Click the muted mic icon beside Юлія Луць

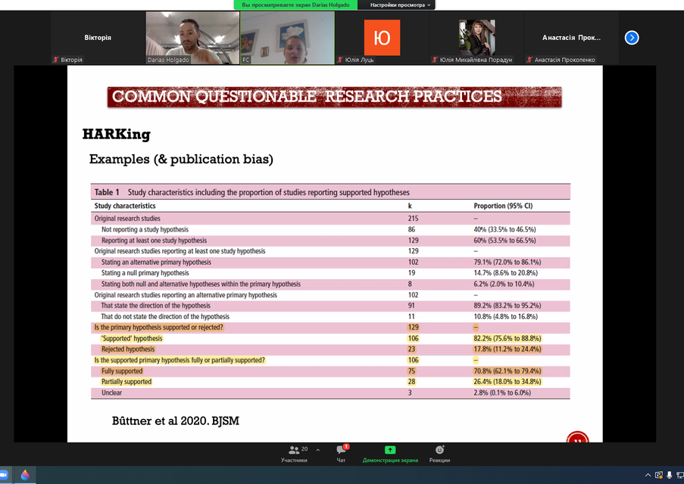(x=340, y=60)
